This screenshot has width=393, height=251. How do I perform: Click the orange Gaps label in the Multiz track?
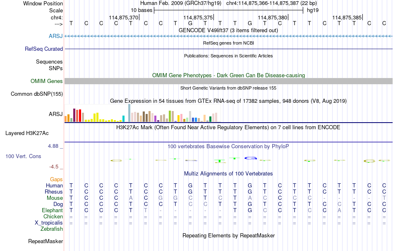pos(56,179)
